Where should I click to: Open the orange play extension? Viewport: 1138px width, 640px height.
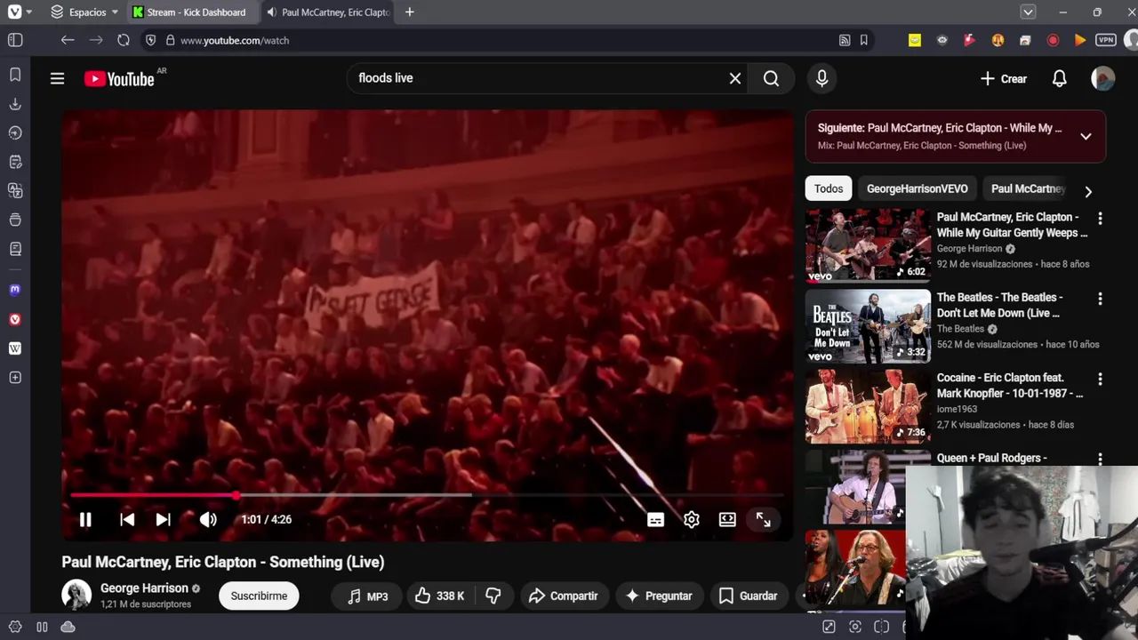coord(1079,40)
